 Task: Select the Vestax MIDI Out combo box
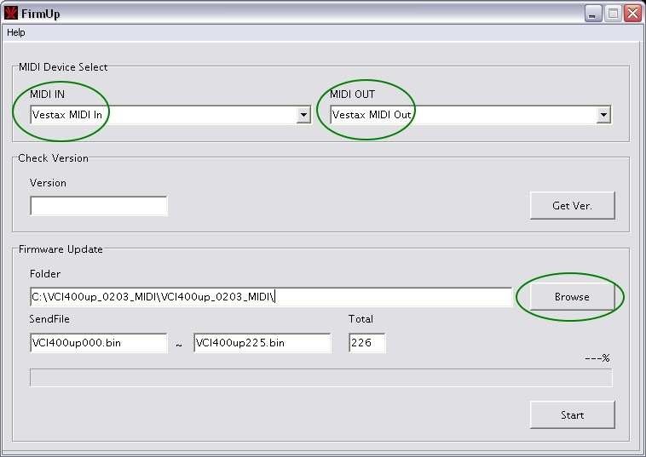tap(470, 115)
